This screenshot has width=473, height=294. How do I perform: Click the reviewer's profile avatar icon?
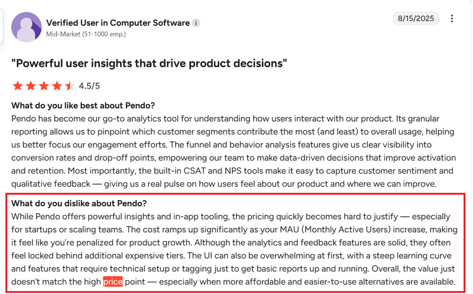(x=27, y=27)
